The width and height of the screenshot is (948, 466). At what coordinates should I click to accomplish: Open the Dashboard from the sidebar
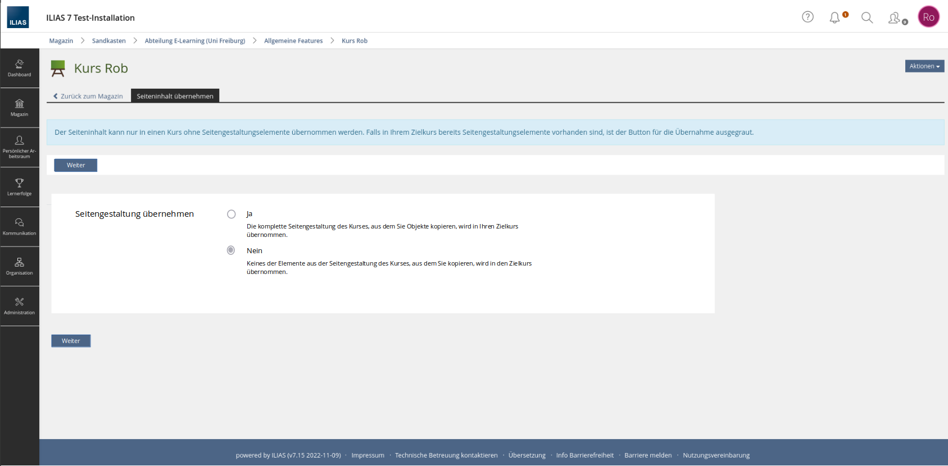[x=19, y=68]
